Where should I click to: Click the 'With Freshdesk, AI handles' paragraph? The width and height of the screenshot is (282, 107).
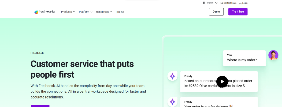tap(88, 92)
